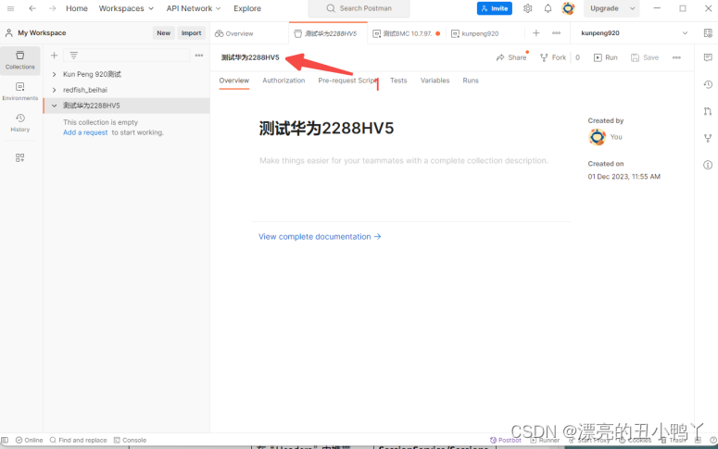Click View complete documentation link
Viewport: 718px width, 449px height.
[320, 237]
